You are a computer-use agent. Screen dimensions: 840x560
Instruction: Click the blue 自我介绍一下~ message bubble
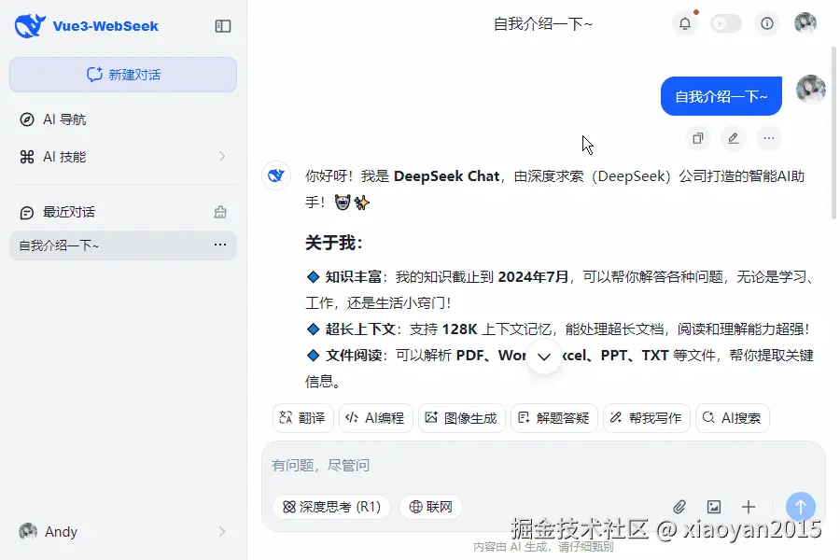(721, 96)
